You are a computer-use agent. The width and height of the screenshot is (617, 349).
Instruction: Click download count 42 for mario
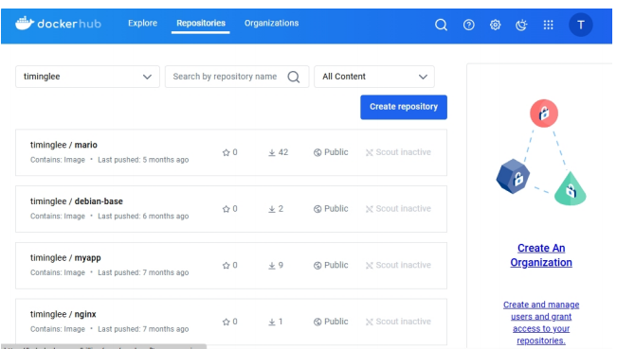(x=283, y=152)
